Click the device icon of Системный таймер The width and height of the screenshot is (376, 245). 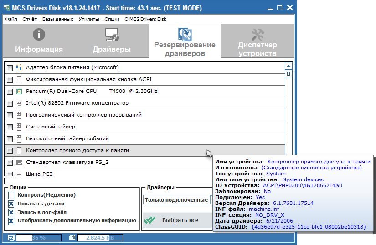pos(19,127)
